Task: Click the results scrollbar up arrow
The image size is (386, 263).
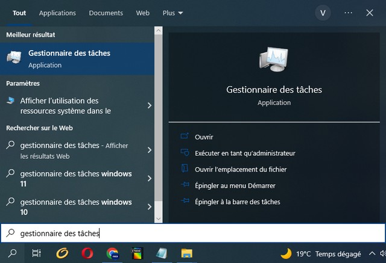Action: (158, 31)
